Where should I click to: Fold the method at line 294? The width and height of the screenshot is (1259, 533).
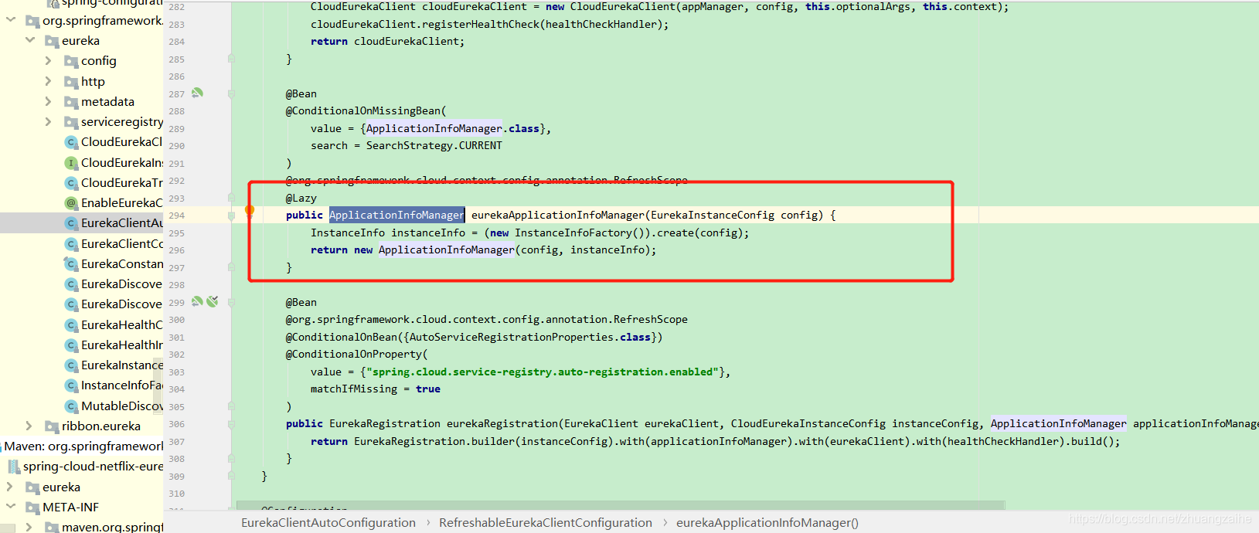click(x=231, y=218)
